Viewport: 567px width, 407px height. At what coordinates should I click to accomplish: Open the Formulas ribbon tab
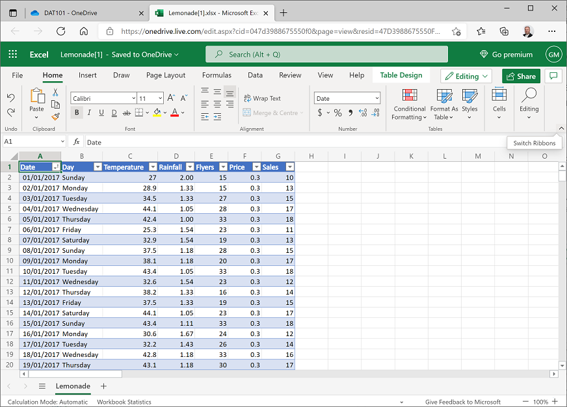tap(217, 75)
